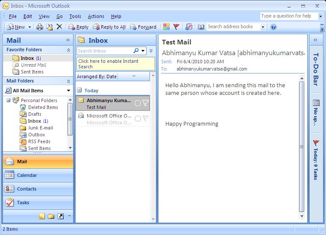Select Unread Mail favorite folder
326x235 pixels.
pos(29,65)
